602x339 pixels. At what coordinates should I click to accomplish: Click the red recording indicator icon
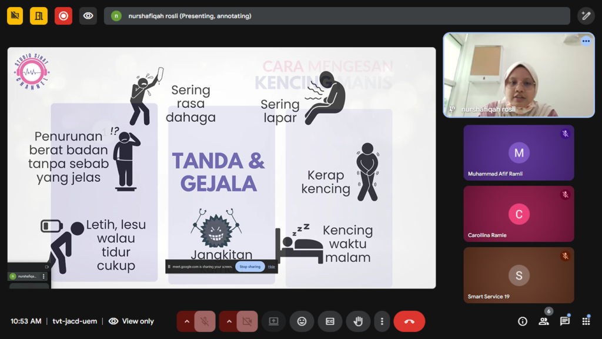click(x=63, y=16)
